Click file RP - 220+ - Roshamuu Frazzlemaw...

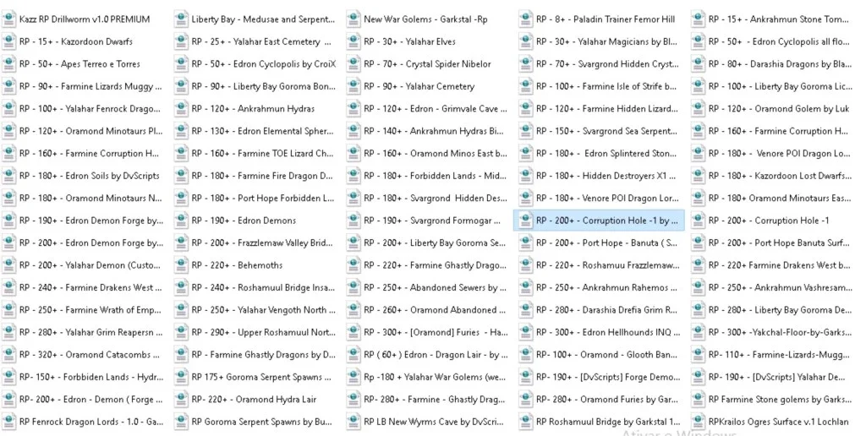pyautogui.click(x=607, y=265)
